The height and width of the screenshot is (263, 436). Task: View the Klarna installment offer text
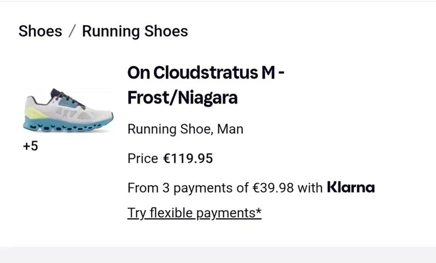225,188
